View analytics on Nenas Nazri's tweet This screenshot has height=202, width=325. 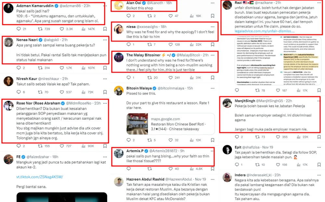click(x=84, y=68)
